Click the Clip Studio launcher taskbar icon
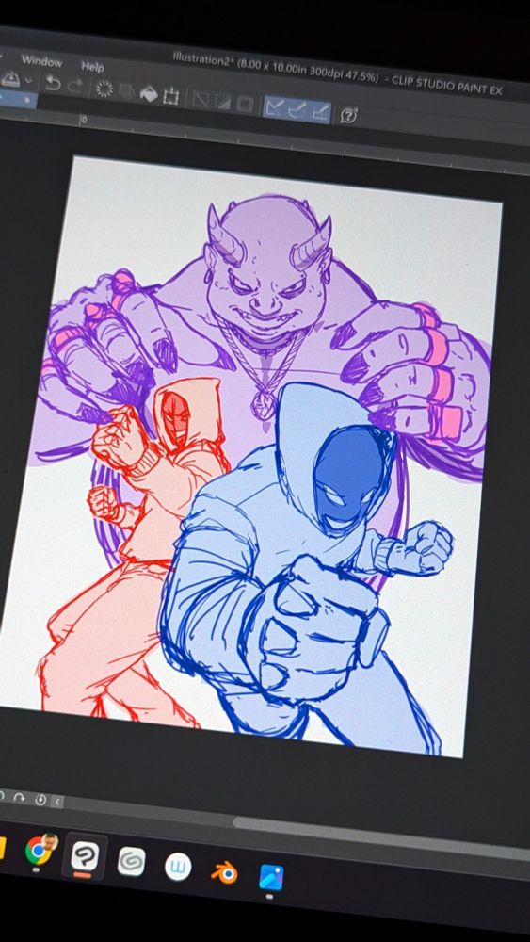This screenshot has height=942, width=530. coord(131,862)
